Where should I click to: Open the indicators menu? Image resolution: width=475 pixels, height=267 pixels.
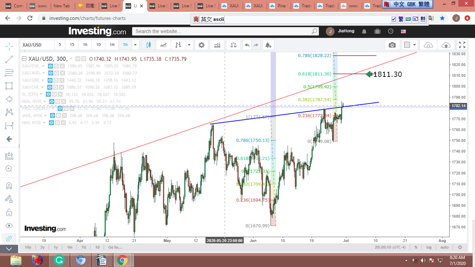coord(217,45)
